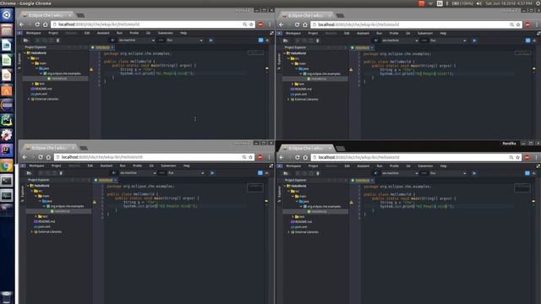Select the HelloWorld editor tab in top-left window
Screen dimensions: 541x304
[102, 47]
